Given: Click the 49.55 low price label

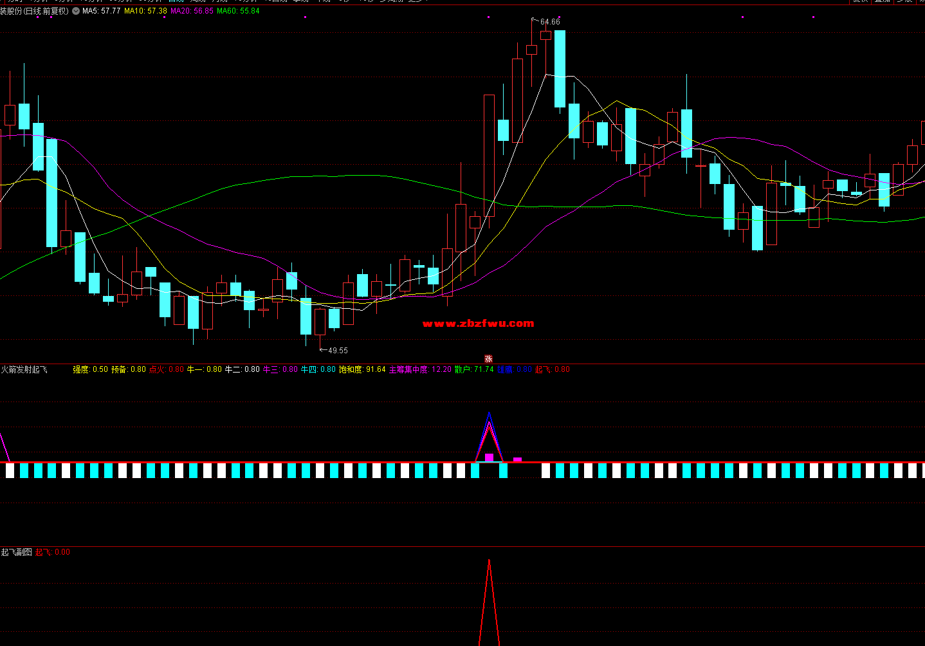Looking at the screenshot, I should 338,351.
